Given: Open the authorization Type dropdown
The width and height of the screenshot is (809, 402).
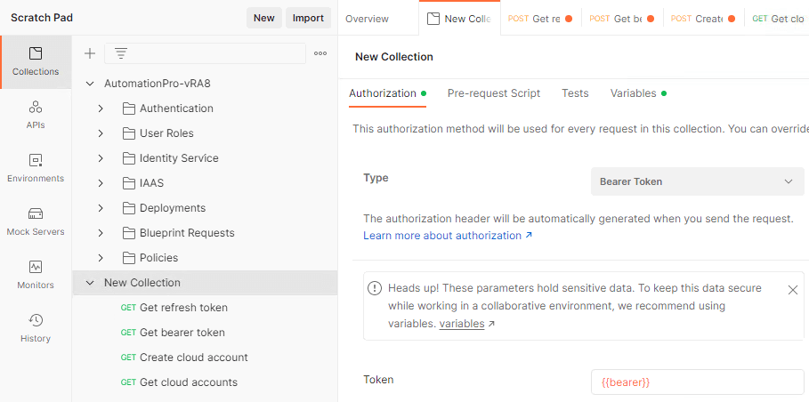Looking at the screenshot, I should (x=697, y=181).
